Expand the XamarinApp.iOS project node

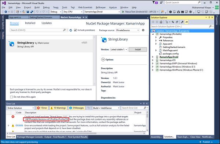[x=153, y=60]
